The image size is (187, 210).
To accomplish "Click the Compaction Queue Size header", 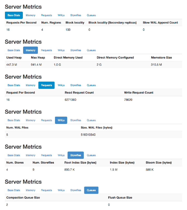I will [x=23, y=198].
